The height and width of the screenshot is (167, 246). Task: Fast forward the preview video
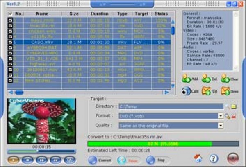click(41, 160)
